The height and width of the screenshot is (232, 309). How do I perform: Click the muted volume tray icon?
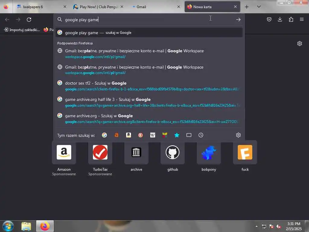tap(279, 226)
